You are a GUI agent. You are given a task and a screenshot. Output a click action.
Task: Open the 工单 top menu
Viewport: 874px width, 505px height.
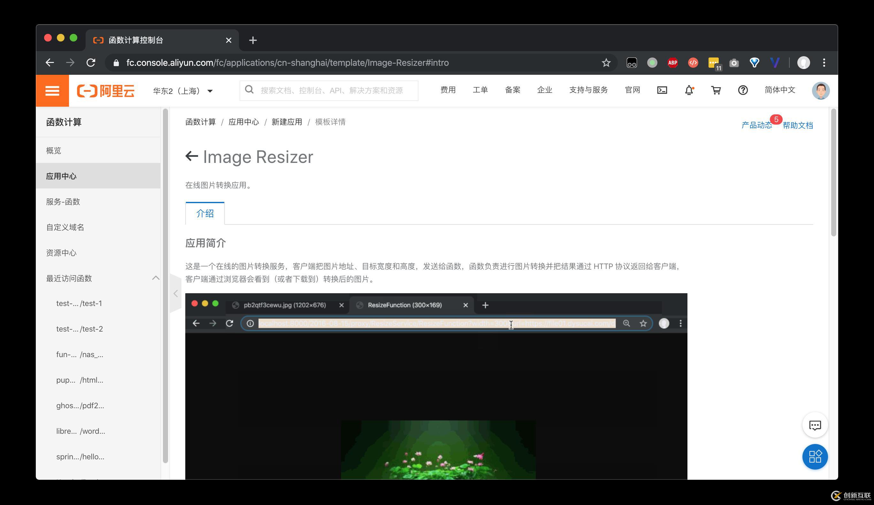click(x=480, y=90)
